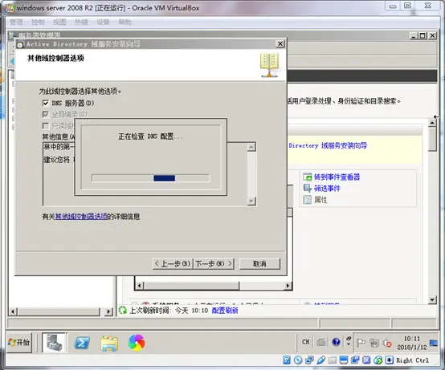The height and width of the screenshot is (370, 445).
Task: Open Directory 域服务安装向导 link
Action: [x=328, y=145]
